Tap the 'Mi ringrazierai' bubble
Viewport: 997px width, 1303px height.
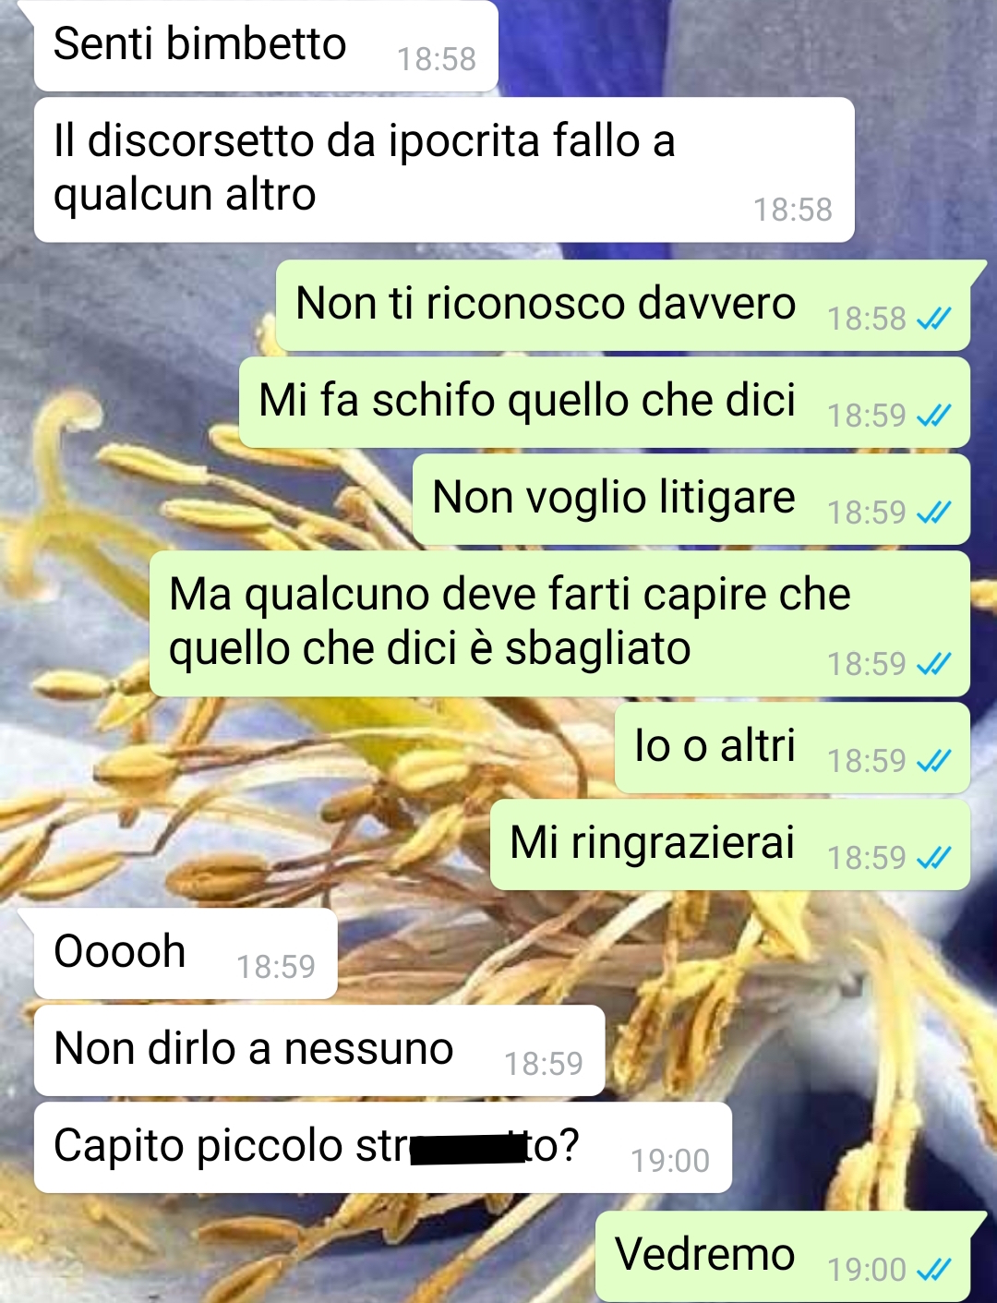pos(730,845)
